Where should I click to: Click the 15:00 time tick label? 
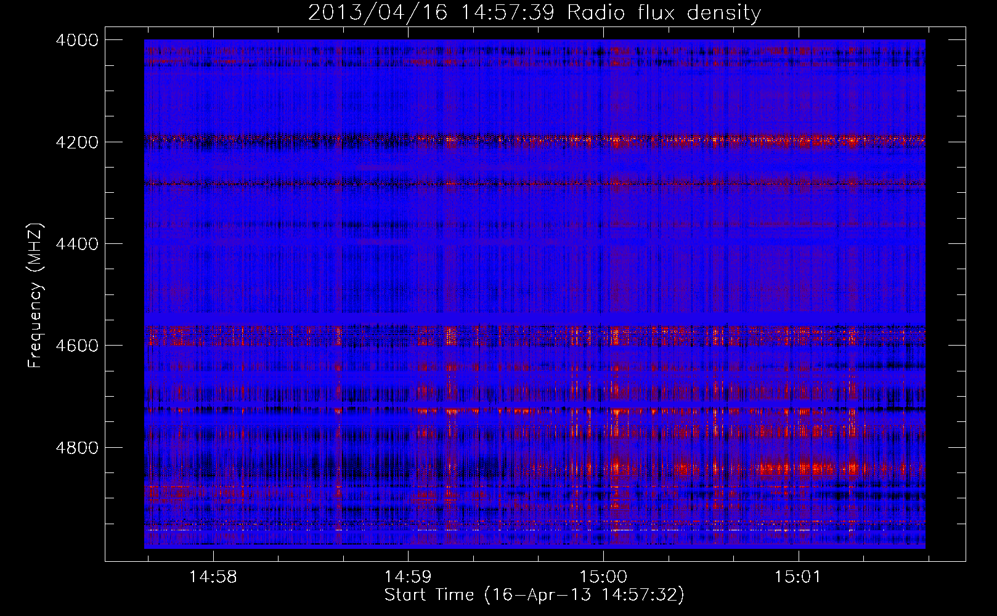pos(603,577)
